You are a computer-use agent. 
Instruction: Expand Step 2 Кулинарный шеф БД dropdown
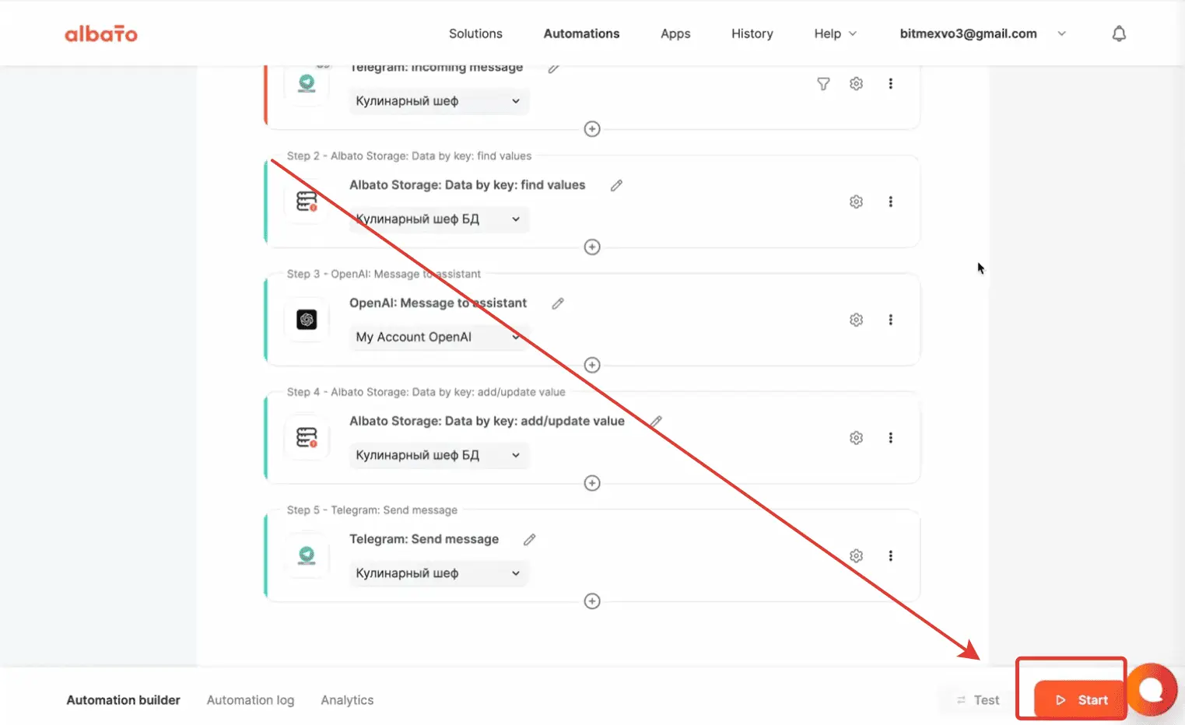[x=439, y=219]
